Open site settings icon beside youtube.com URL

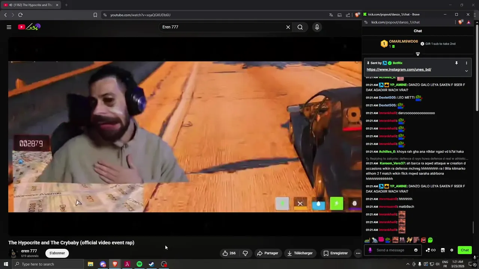105,15
